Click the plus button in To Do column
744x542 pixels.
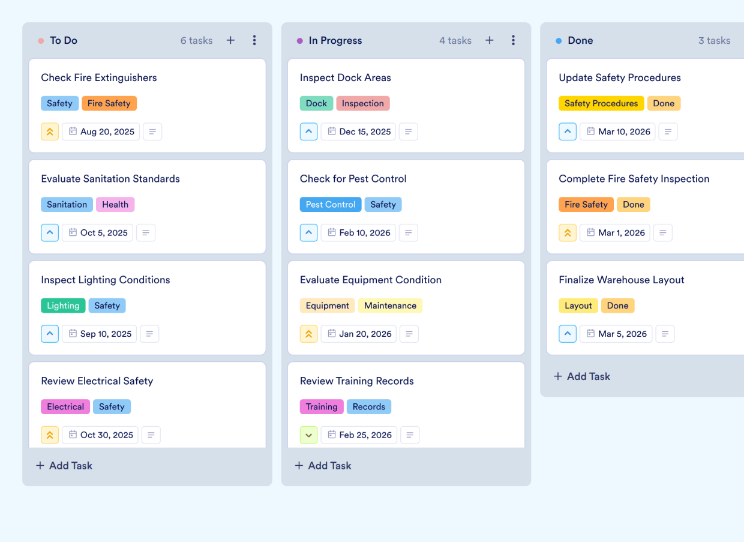[230, 40]
